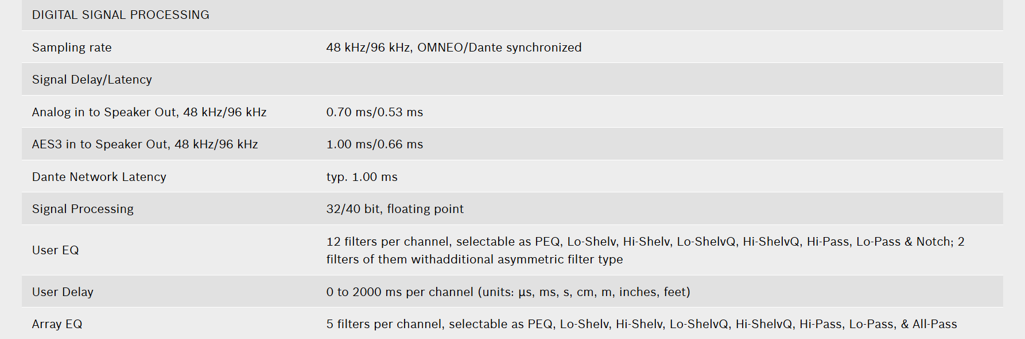Select the typ. 1.00 ms value
The image size is (1025, 339).
click(362, 177)
